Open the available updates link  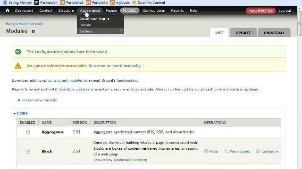click(74, 89)
